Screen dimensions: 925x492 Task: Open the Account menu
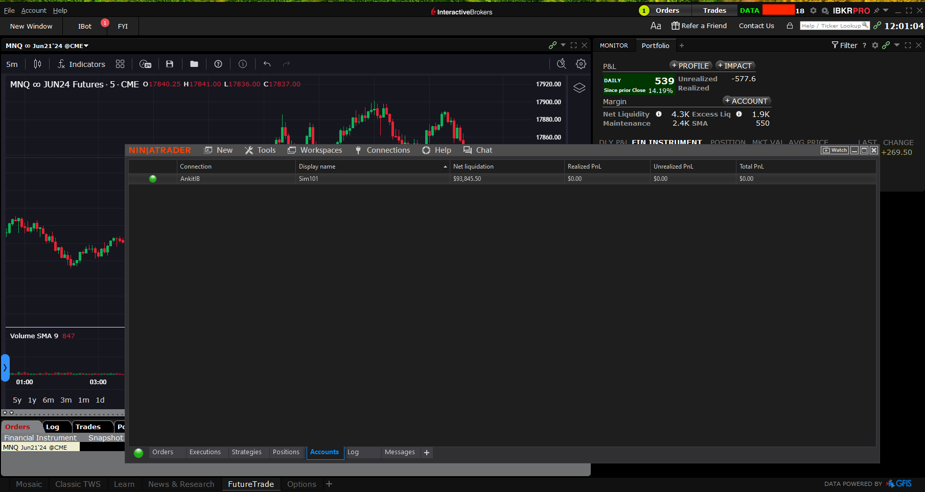[34, 10]
